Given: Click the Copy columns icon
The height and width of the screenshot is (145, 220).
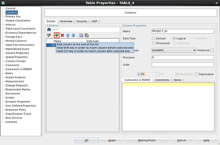Looking at the screenshot, I should tap(81, 35).
